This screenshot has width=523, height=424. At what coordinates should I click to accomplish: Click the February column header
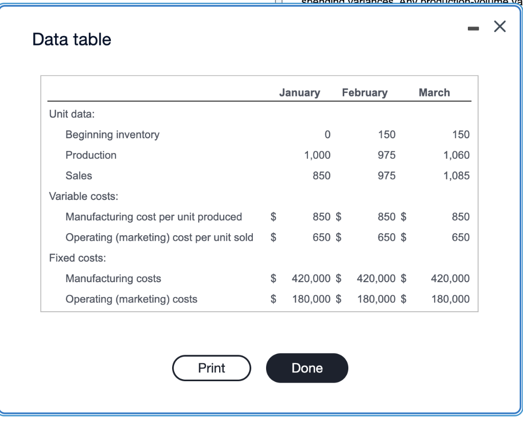[365, 92]
